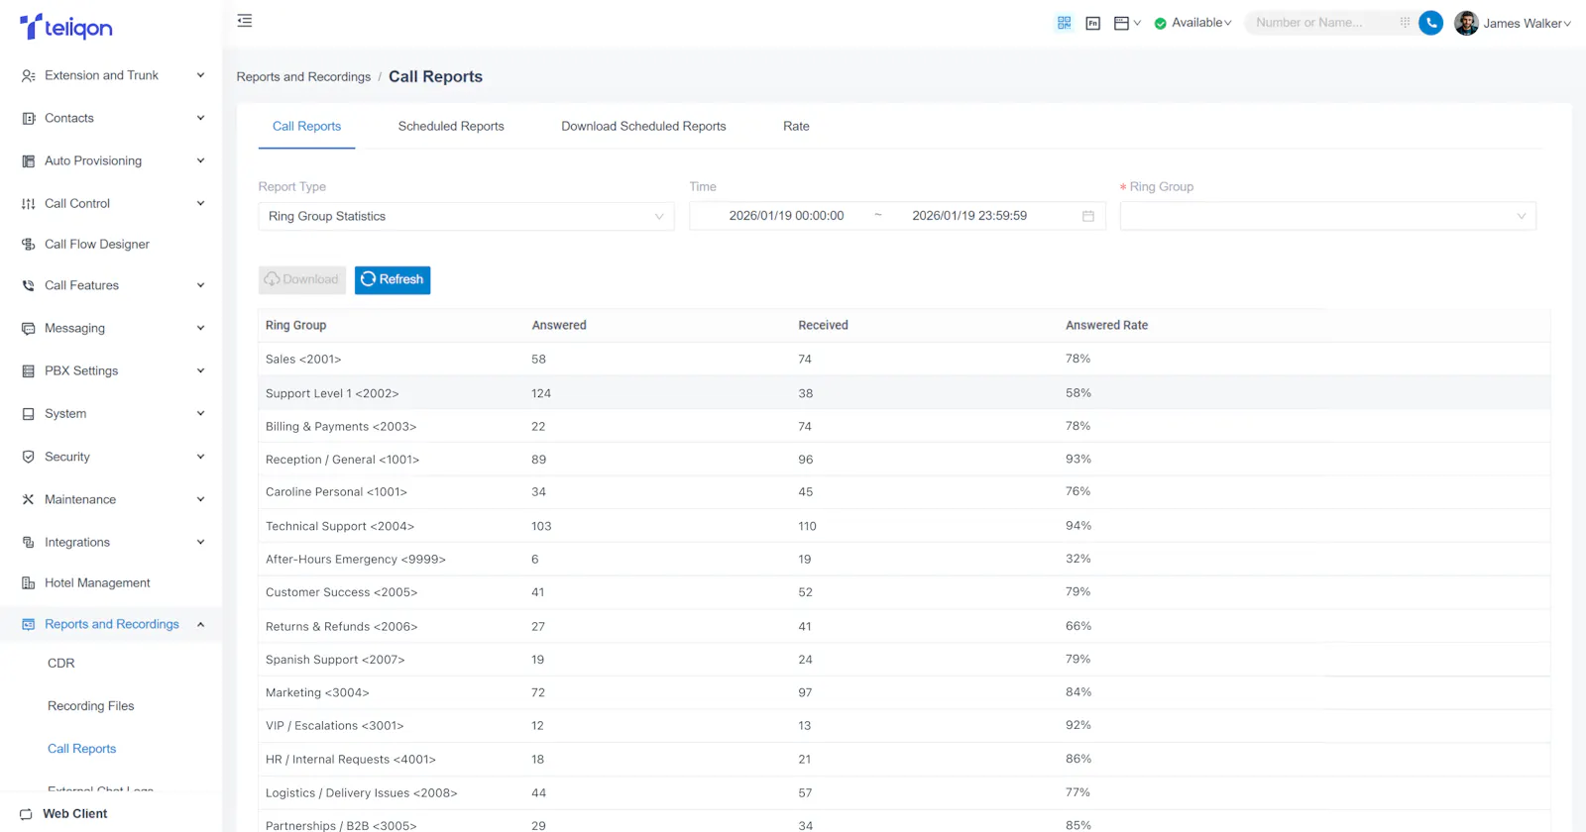This screenshot has width=1586, height=832.
Task: Open the James Walker account menu
Action: [1513, 23]
